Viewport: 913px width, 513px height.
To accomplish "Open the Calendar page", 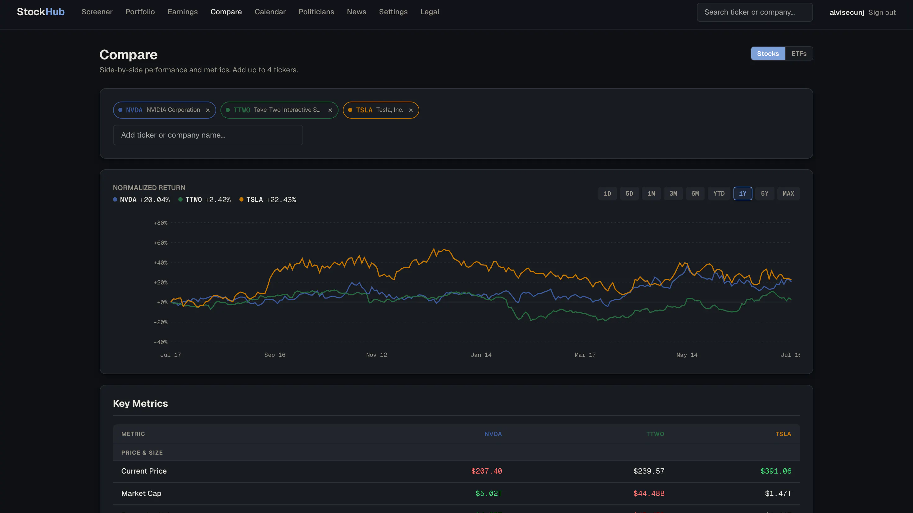I will point(270,12).
